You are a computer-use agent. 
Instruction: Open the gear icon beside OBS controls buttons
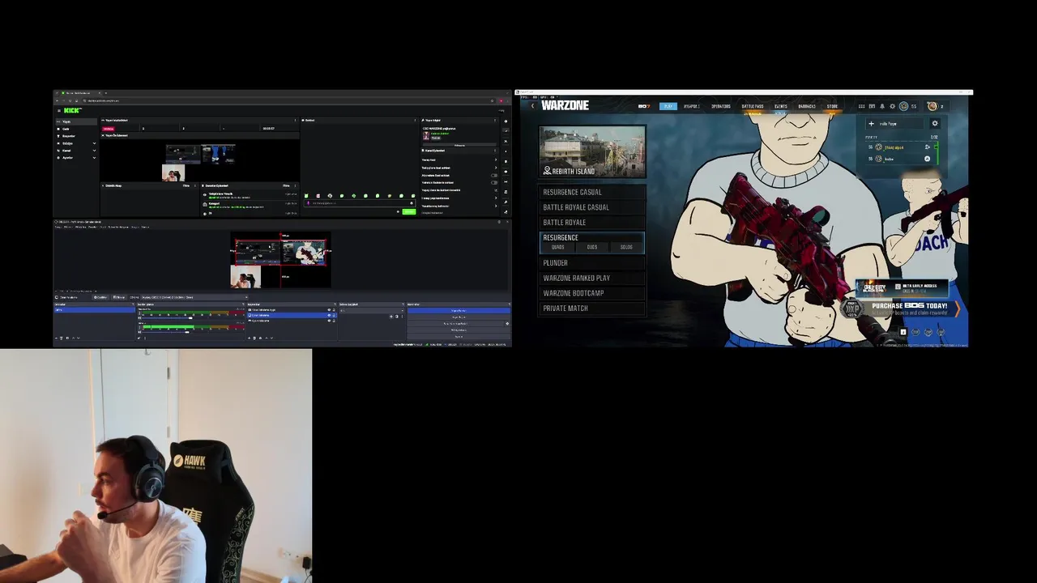pyautogui.click(x=507, y=324)
